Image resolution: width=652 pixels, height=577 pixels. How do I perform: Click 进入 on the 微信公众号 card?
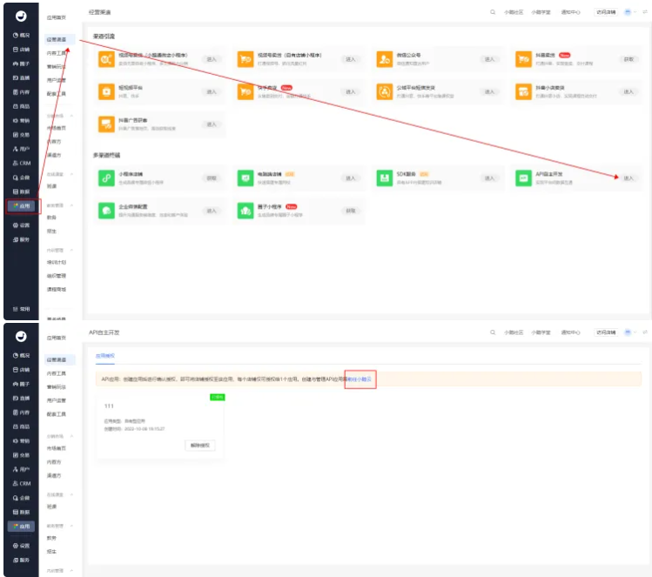coord(489,59)
